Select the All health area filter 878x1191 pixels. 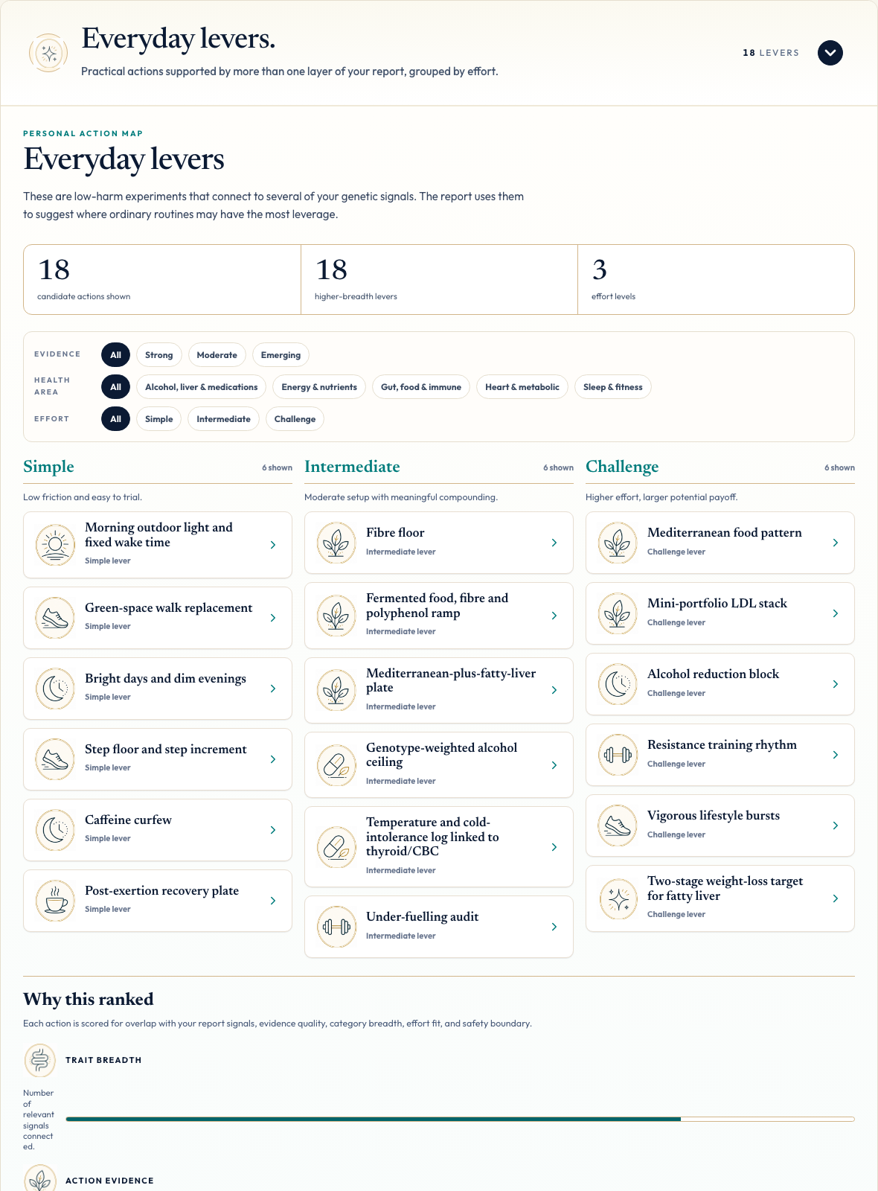[x=115, y=387]
